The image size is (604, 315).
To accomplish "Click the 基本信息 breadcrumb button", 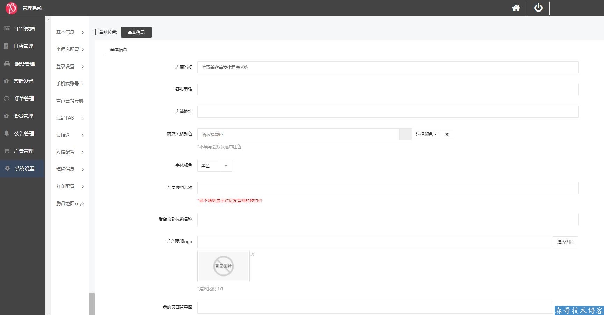I will 136,32.
